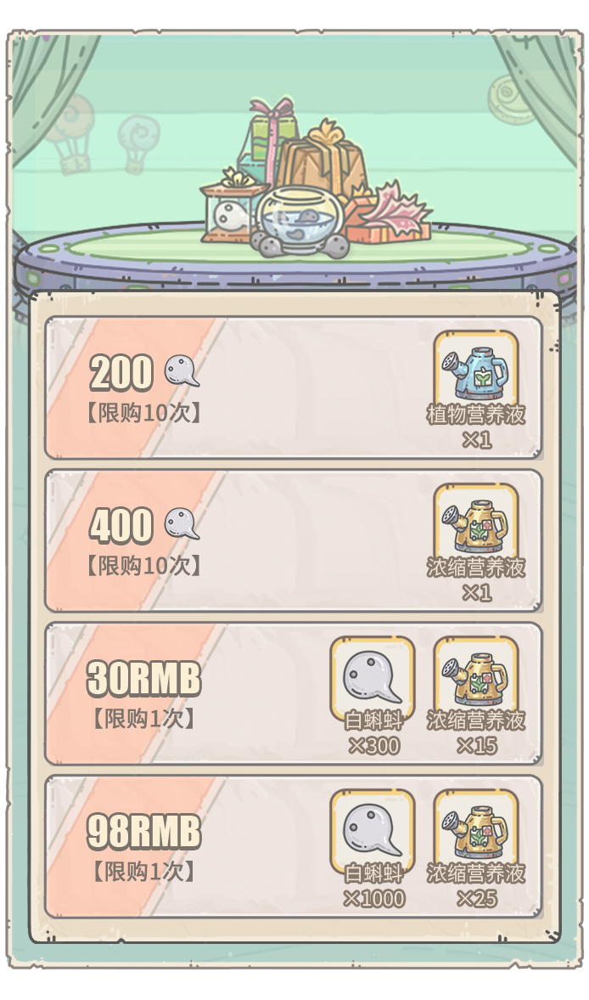Click the 浓缩营养液 ×25 watering can icon
The height and width of the screenshot is (1000, 589).
(x=475, y=829)
